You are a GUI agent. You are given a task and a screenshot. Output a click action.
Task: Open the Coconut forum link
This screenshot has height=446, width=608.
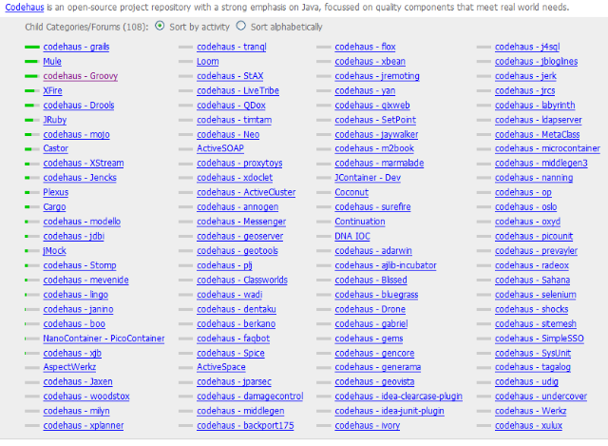pos(351,192)
